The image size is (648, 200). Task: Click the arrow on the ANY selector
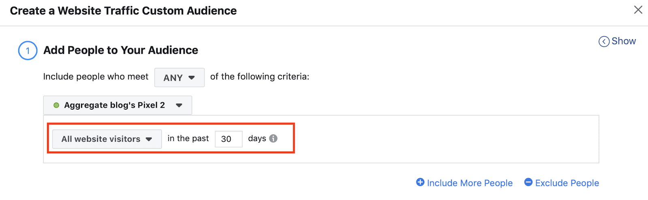(x=192, y=78)
